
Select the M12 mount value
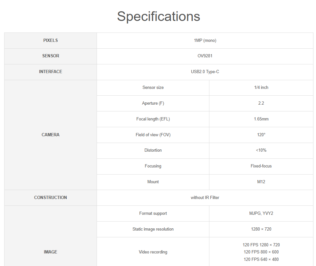coord(261,182)
